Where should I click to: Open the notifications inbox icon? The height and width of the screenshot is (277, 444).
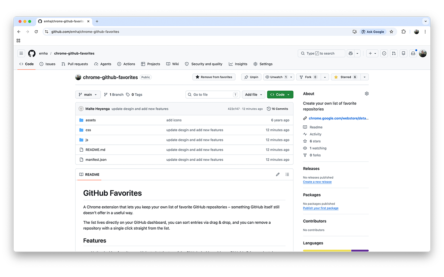coord(413,53)
